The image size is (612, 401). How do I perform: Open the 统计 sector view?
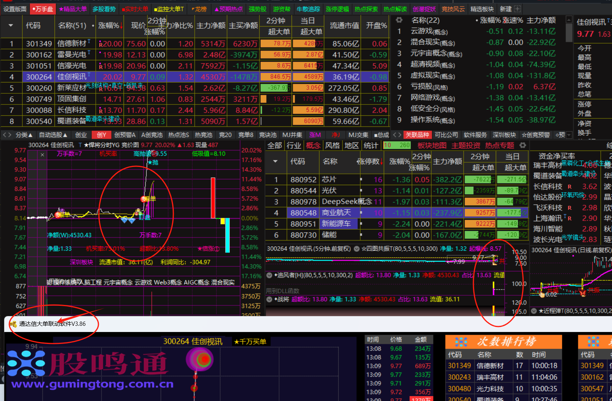(371, 145)
